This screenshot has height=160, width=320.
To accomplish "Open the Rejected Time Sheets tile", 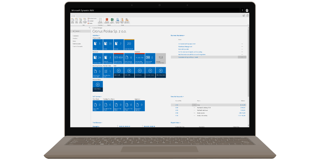I will click(x=119, y=106).
